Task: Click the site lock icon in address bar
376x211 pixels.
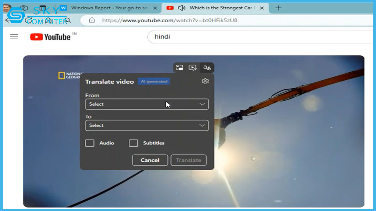Action: pos(92,20)
